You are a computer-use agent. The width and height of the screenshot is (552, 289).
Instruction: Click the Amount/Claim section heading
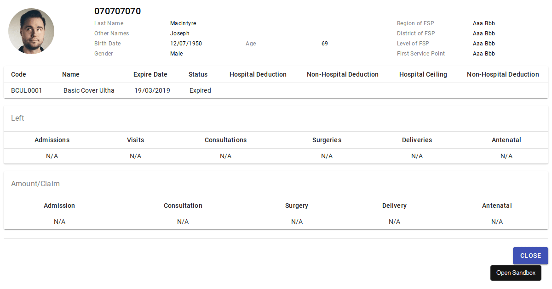pos(35,184)
